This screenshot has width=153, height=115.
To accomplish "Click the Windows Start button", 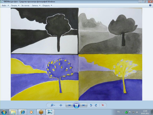I will click(x=4, y=112).
